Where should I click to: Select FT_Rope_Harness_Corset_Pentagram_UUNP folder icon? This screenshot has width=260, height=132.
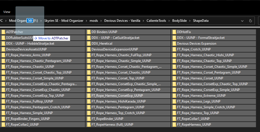(174, 72)
